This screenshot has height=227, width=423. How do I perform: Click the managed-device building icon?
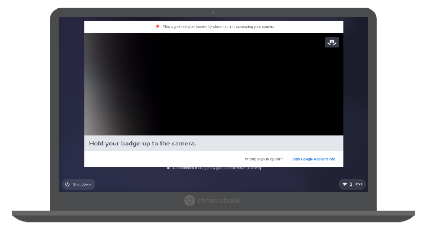168,168
